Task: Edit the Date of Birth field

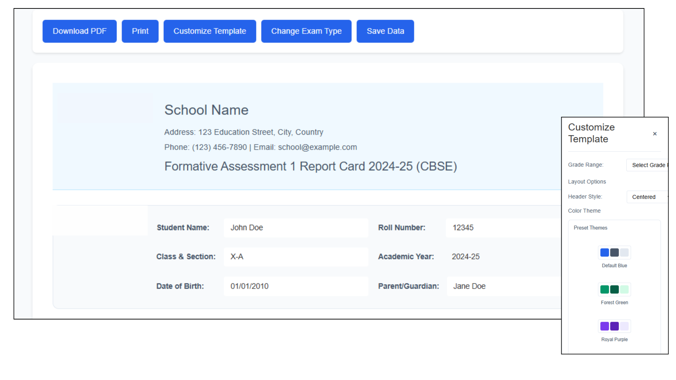Action: pyautogui.click(x=296, y=286)
